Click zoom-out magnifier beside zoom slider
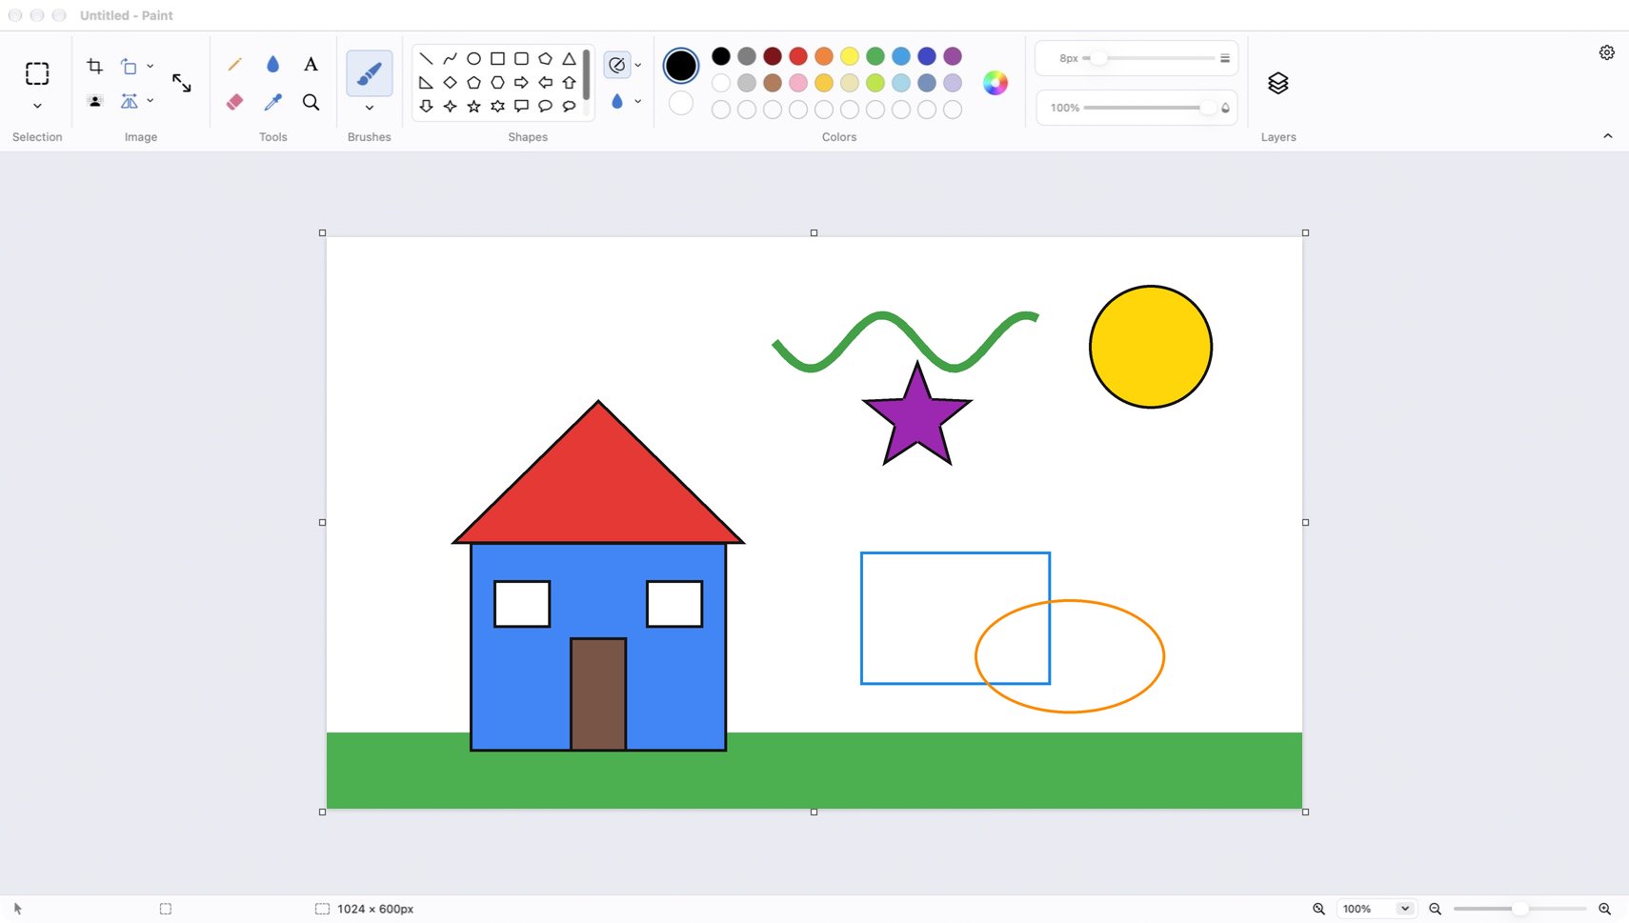This screenshot has height=923, width=1629. click(x=1435, y=909)
